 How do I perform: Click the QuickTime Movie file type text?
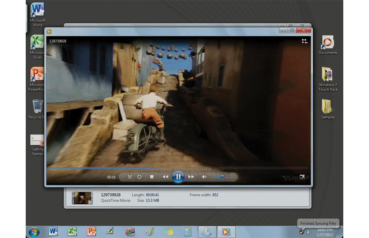116,200
